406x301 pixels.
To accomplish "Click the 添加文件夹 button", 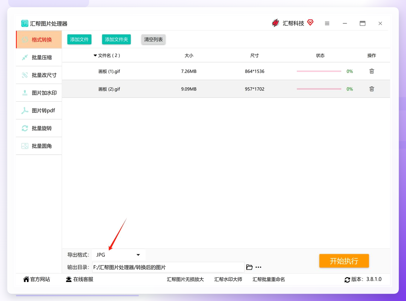I will 116,39.
